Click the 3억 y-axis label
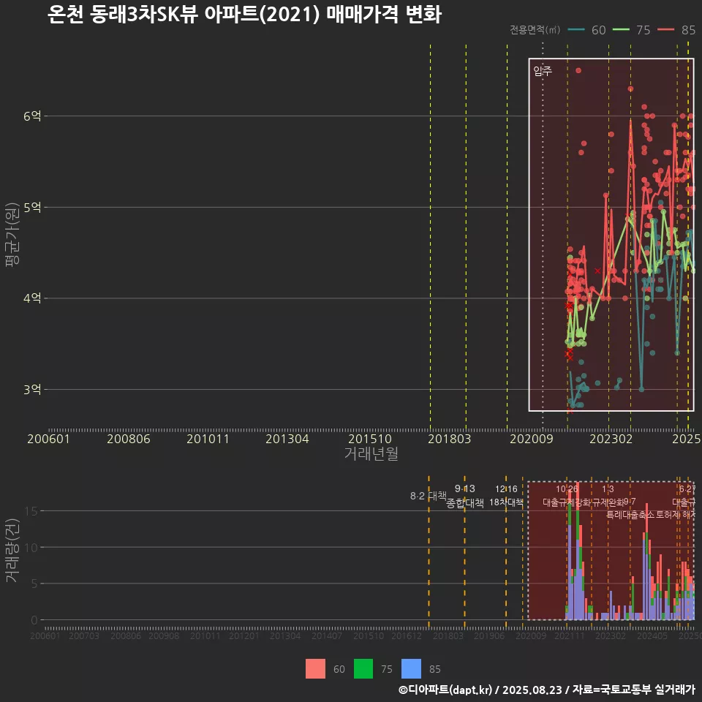Image resolution: width=702 pixels, height=702 pixels. 32,390
